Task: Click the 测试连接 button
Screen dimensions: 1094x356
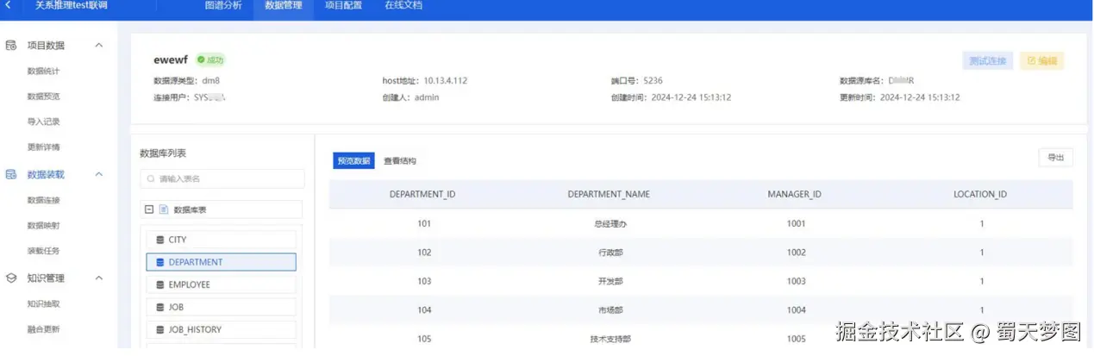Action: [x=988, y=60]
